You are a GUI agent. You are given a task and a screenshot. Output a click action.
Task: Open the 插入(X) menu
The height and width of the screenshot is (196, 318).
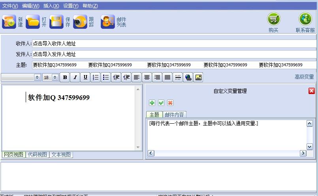click(51, 6)
